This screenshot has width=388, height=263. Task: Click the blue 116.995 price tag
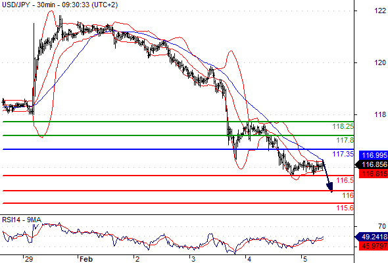point(373,155)
